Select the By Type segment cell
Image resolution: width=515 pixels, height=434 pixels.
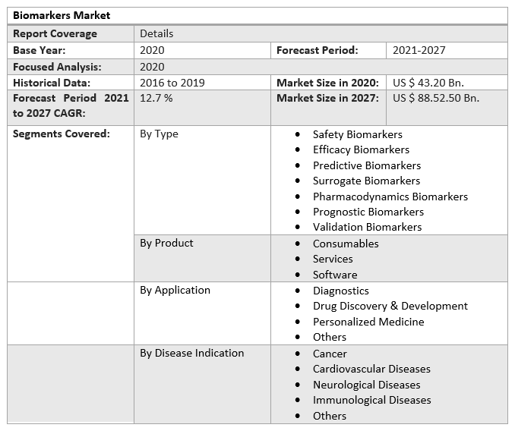pyautogui.click(x=159, y=134)
